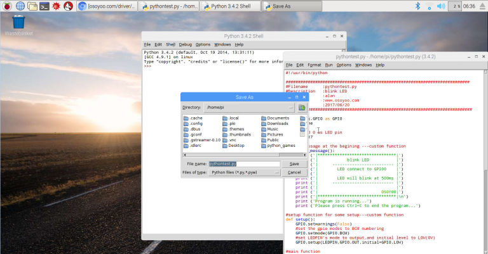
Task: Open the Documents folder in dialog
Action: click(278, 118)
